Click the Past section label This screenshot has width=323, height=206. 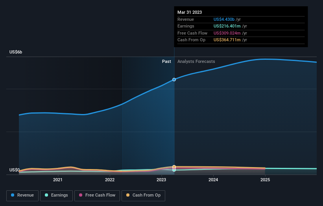click(166, 61)
